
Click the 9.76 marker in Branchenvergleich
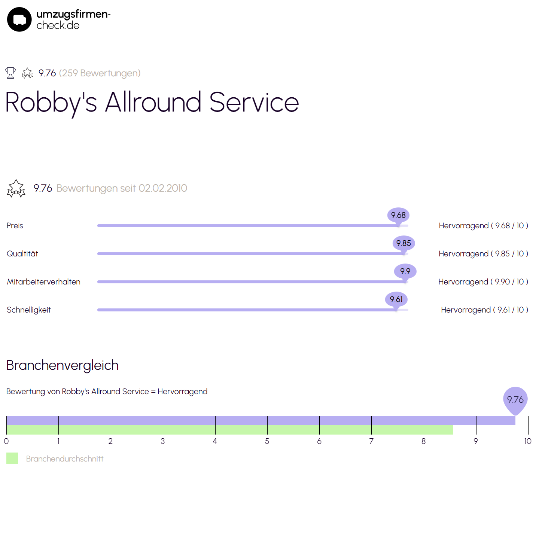(515, 401)
